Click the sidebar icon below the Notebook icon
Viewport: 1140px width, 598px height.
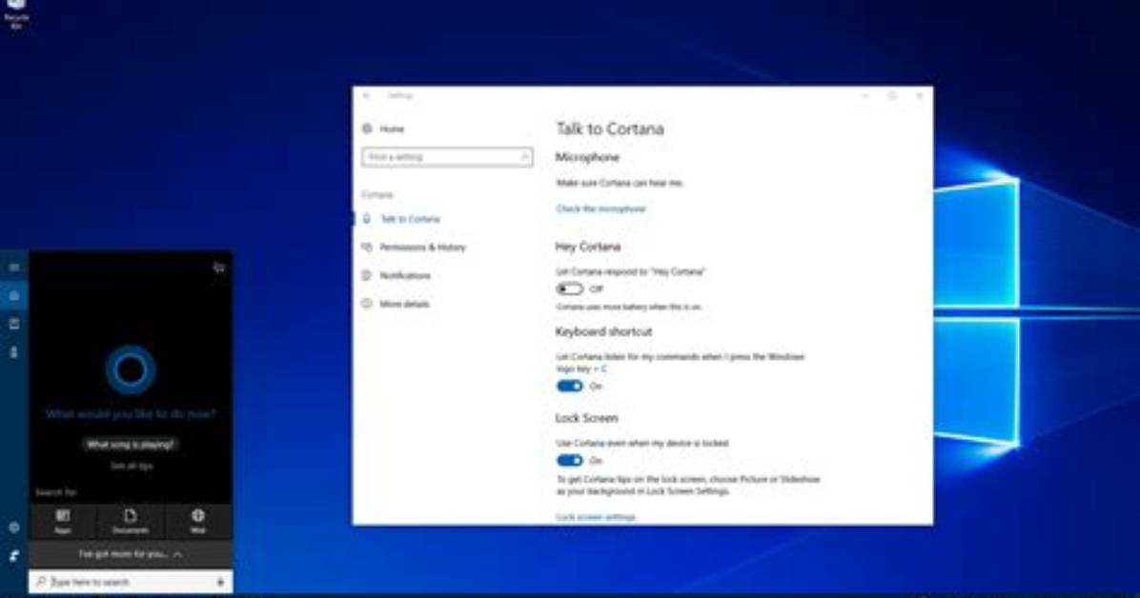pos(13,352)
